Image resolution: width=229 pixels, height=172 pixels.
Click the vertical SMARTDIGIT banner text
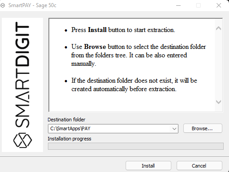[23, 75]
